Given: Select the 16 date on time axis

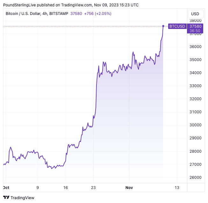Looking at the screenshot, I should (x=66, y=188).
